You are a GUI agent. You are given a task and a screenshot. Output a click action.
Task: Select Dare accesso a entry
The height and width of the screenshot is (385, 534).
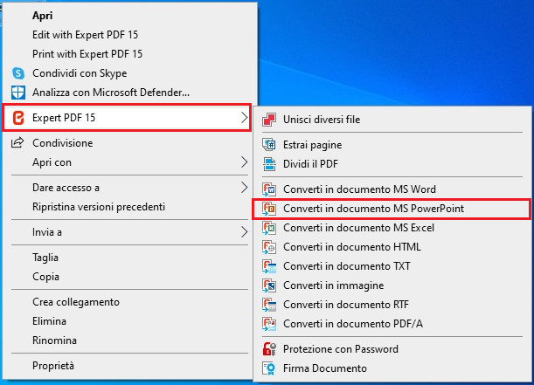pos(129,188)
